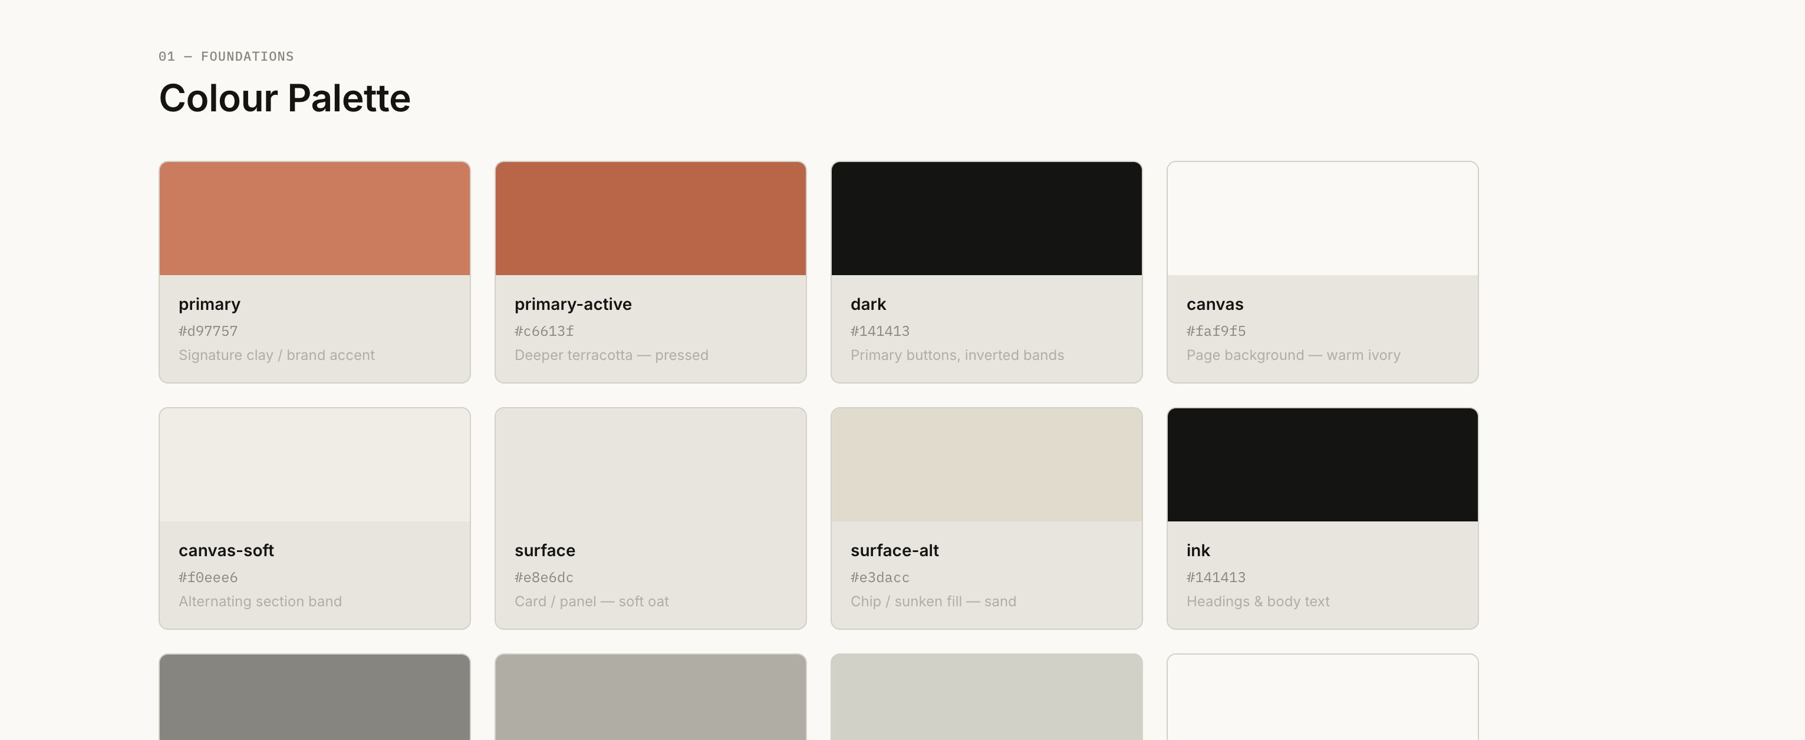Screen dimensions: 1805x740
Task: Select the #141413 hex under "ink"
Action: pos(1217,577)
